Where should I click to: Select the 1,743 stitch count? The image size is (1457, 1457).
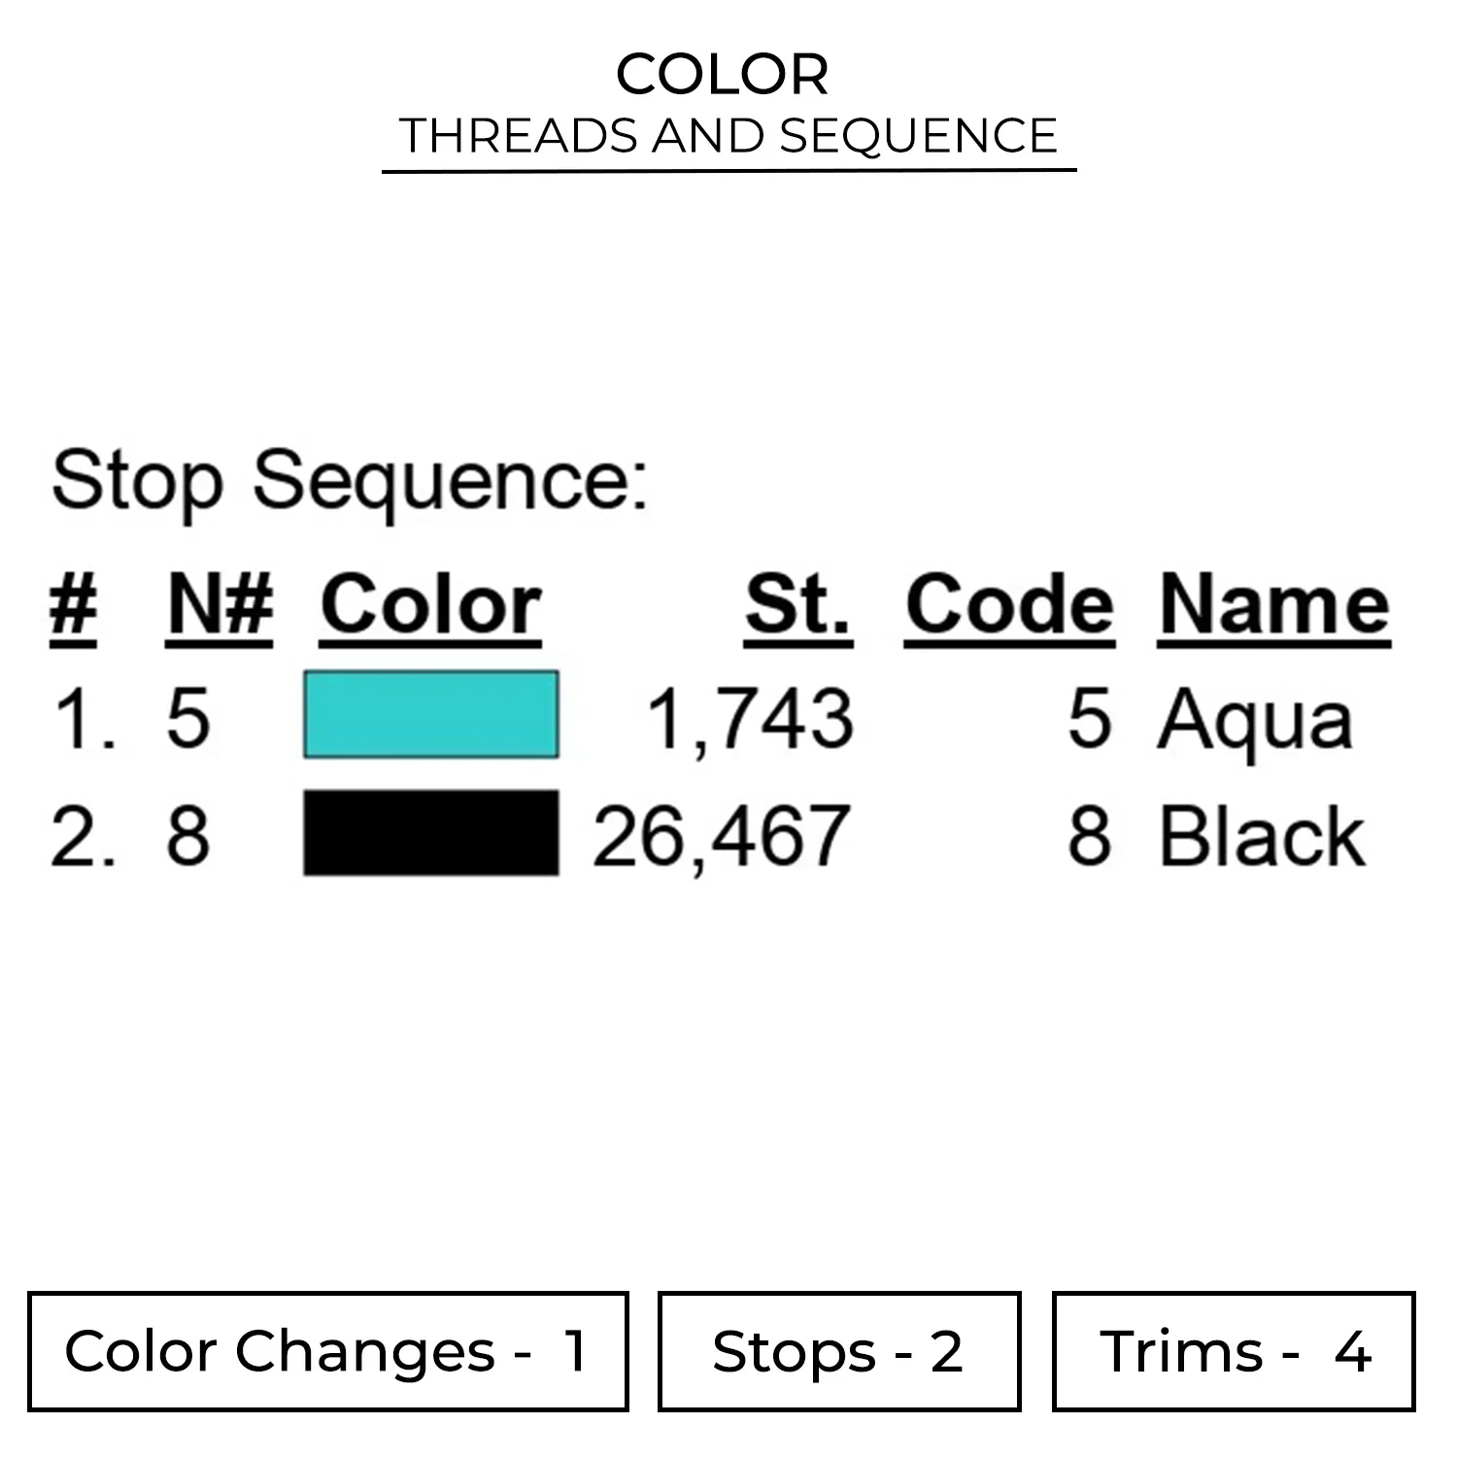(x=750, y=720)
